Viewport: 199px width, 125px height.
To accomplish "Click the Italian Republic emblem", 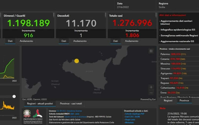I will coord(27,114).
